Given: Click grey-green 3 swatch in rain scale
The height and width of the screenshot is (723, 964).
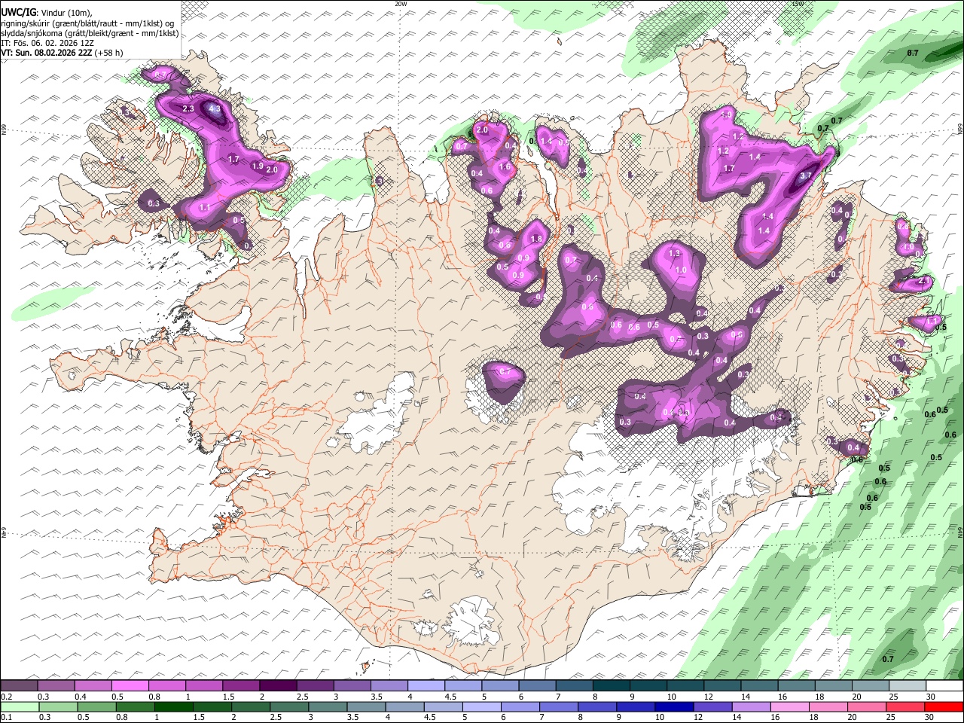Looking at the screenshot, I should click(328, 707).
